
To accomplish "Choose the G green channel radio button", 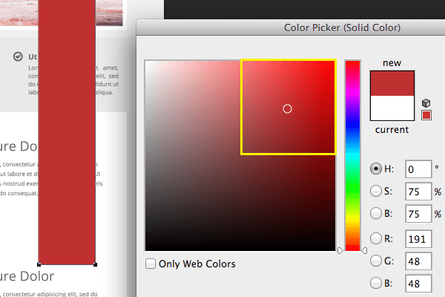I will (x=376, y=261).
